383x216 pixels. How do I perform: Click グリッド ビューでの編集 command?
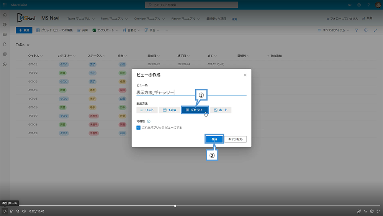coord(54,30)
